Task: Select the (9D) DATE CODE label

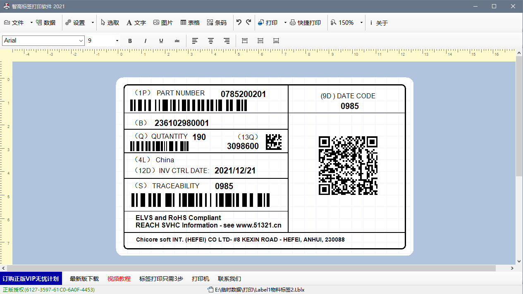Action: point(348,96)
